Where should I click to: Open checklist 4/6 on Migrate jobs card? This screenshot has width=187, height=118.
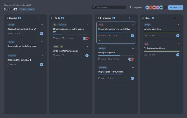click(x=110, y=78)
